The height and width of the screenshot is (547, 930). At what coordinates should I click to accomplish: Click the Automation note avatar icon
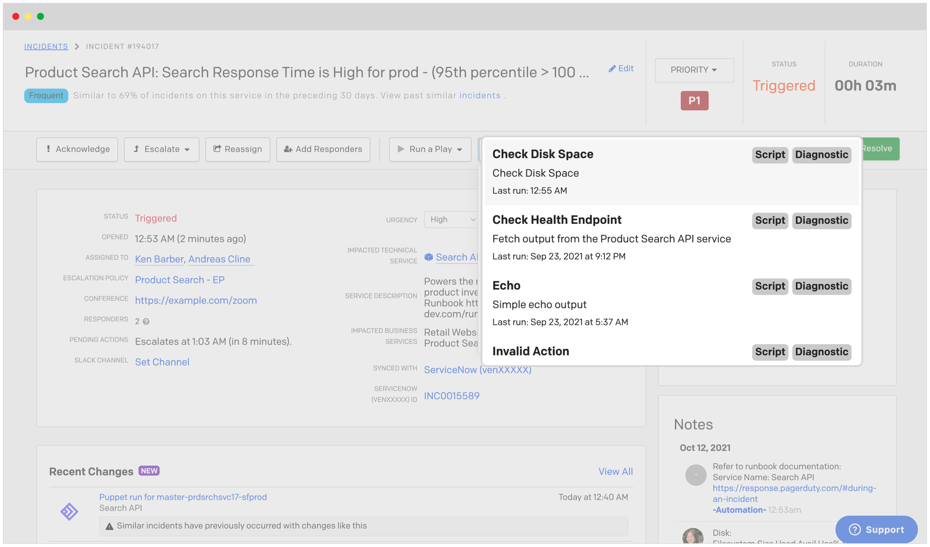[695, 475]
